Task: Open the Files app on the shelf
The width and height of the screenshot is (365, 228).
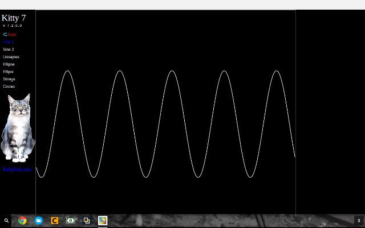Action: pos(38,221)
